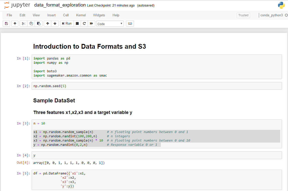This screenshot has width=288, height=191.
Task: Open the Help menu
Action: click(116, 15)
